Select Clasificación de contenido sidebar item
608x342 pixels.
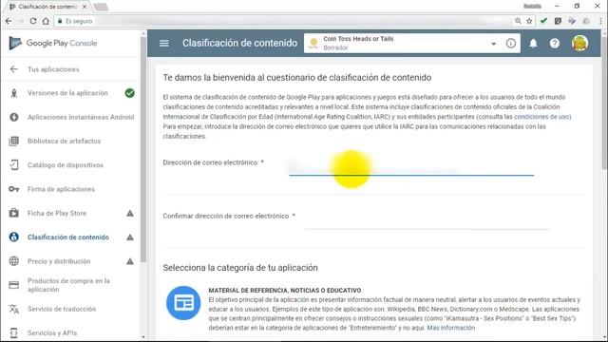67,237
